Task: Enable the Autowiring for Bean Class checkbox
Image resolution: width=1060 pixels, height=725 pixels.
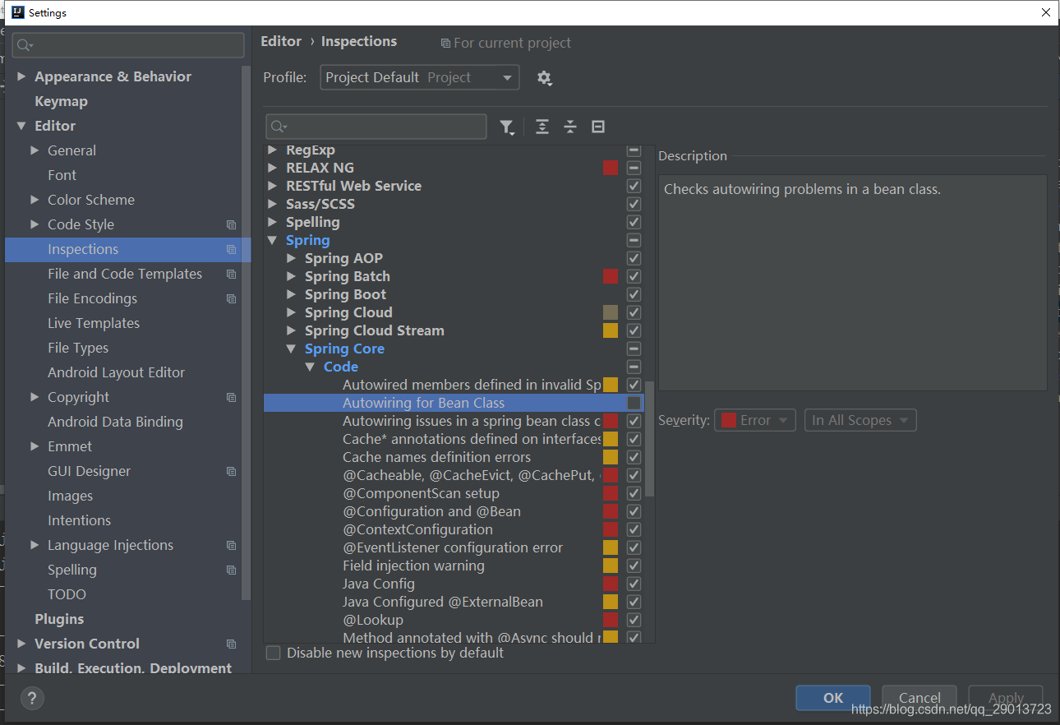Action: click(634, 403)
